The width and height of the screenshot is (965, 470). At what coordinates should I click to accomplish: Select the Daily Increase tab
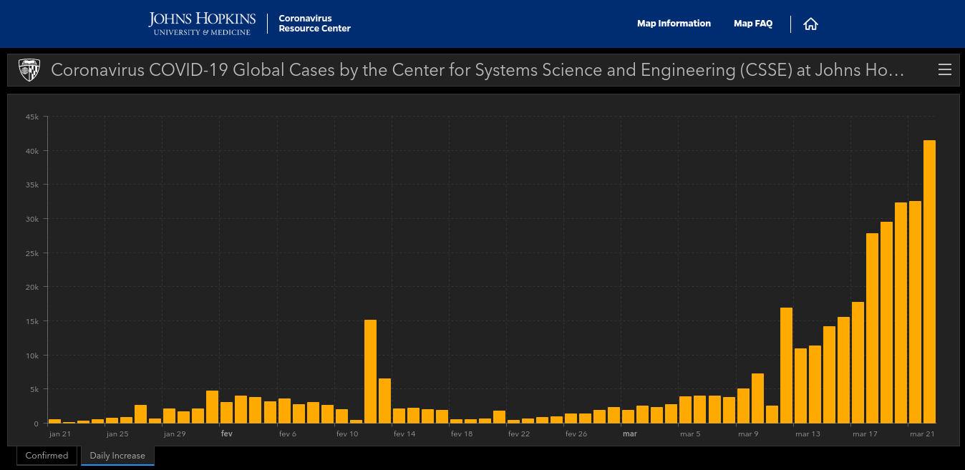point(117,456)
